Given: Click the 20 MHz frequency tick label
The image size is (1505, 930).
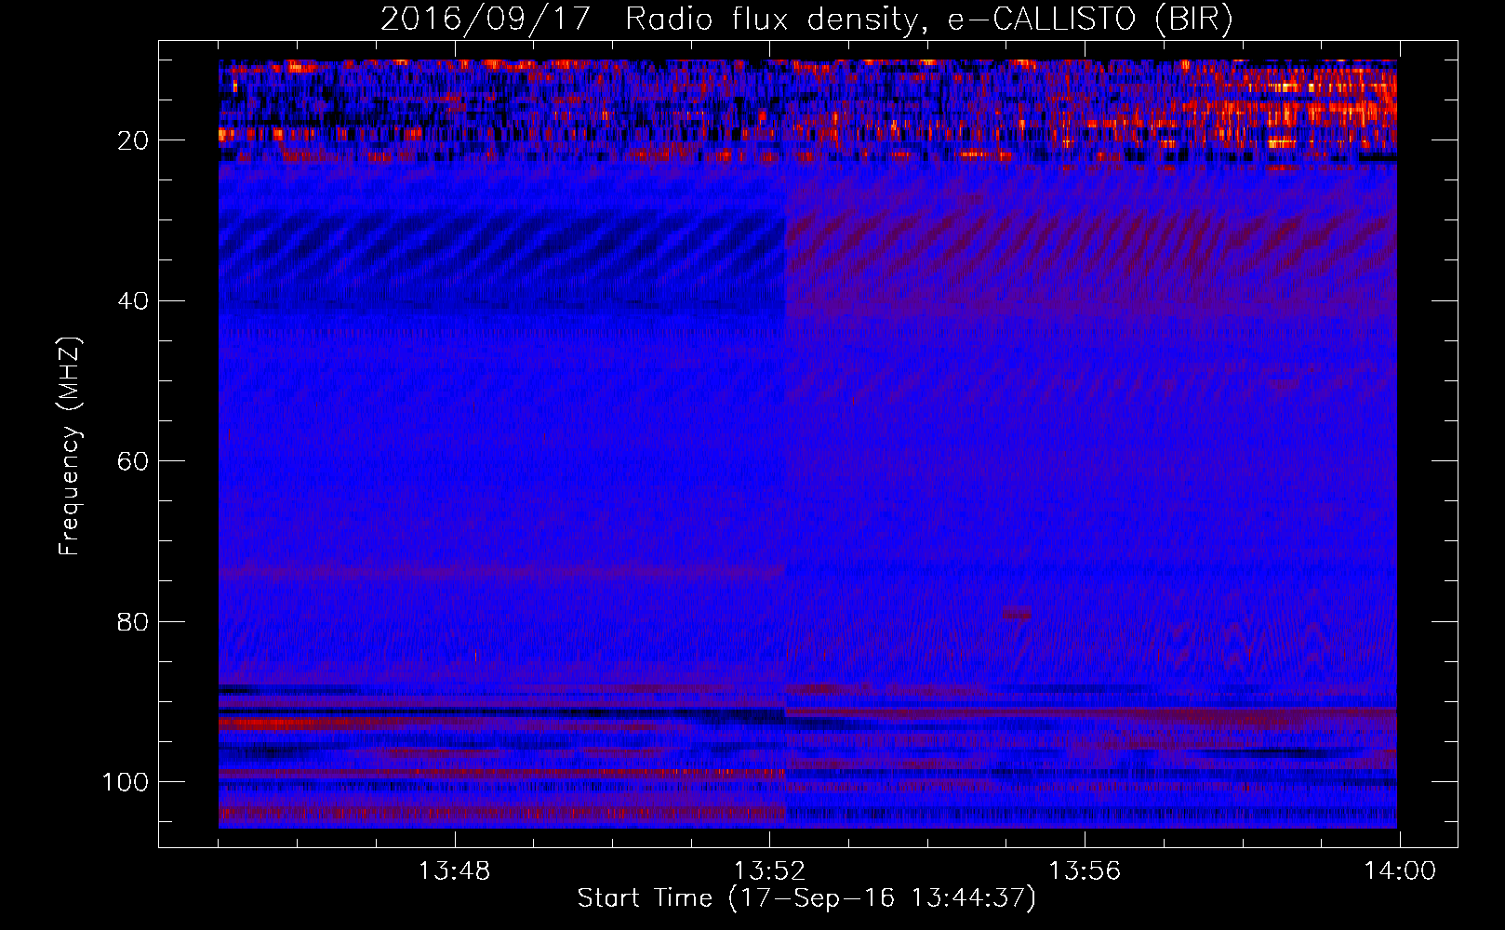Looking at the screenshot, I should [134, 140].
